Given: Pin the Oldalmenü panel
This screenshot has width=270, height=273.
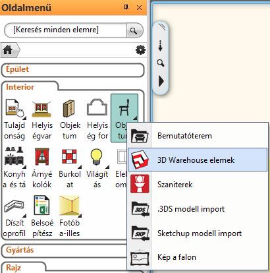Looking at the screenshot, I should (126, 7).
